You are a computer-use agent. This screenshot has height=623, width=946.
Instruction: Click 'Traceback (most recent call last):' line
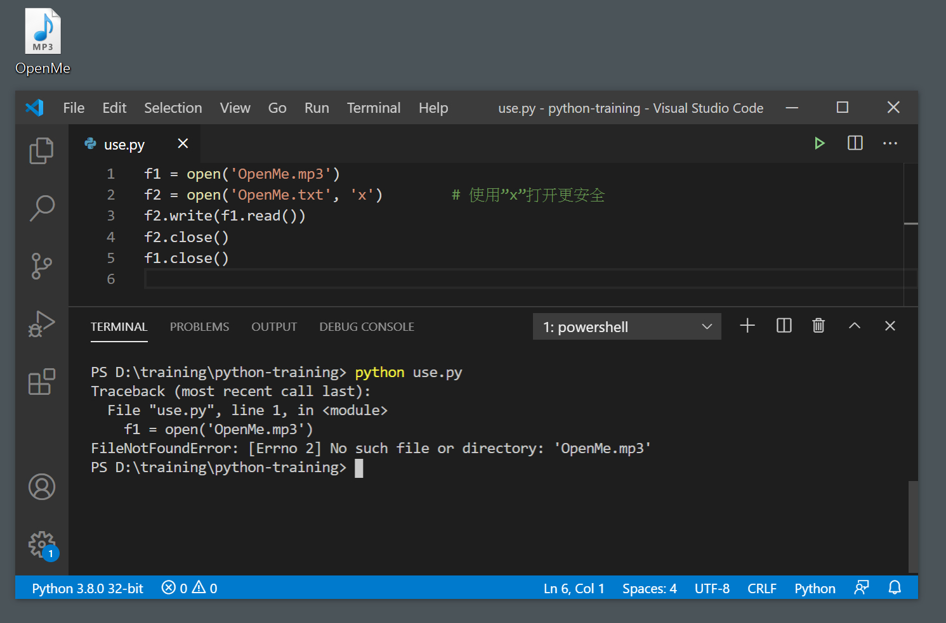click(x=231, y=391)
